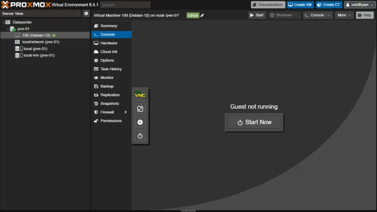The width and height of the screenshot is (377, 212).
Task: Click the pve-01 node icon
Action: [13, 29]
